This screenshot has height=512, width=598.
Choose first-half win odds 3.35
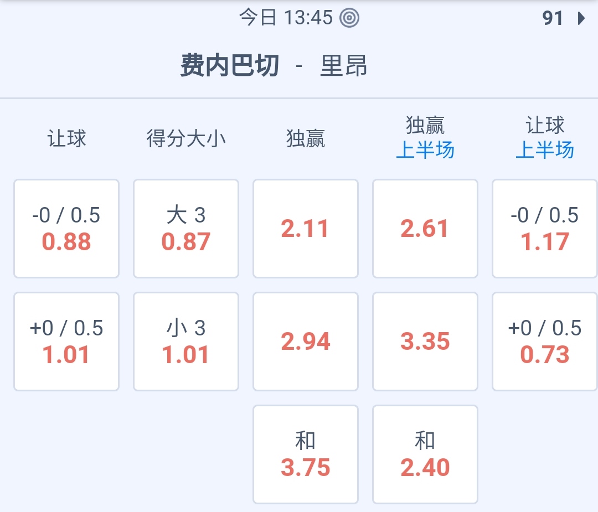pos(425,342)
